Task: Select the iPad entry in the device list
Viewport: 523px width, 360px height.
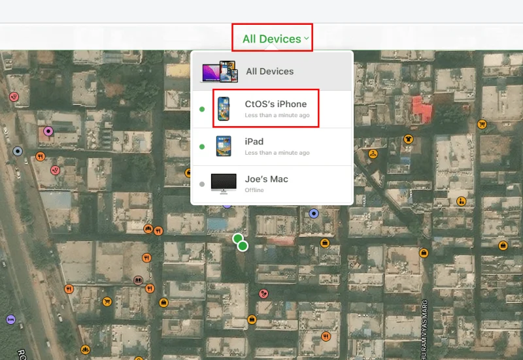Action: tap(272, 146)
